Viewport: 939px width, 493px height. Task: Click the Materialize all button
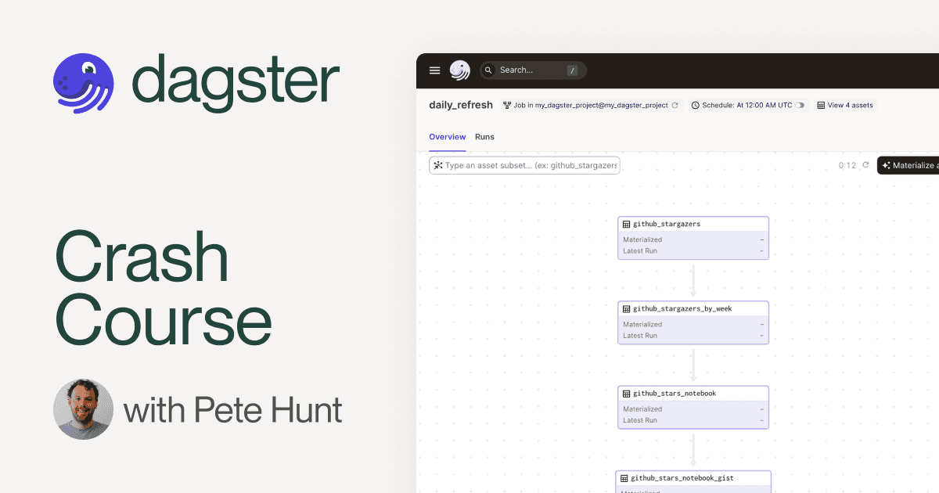[909, 165]
